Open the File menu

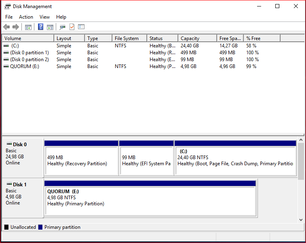9,17
